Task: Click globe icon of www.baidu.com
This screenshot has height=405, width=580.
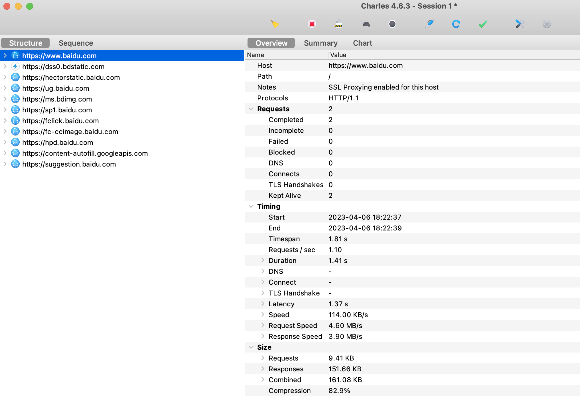Action: (15, 56)
